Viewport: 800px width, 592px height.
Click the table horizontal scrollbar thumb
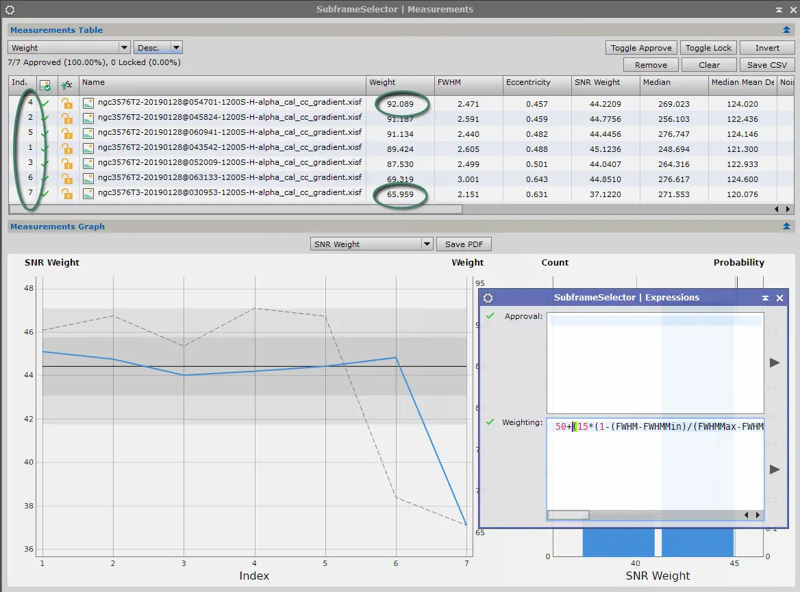(236, 209)
